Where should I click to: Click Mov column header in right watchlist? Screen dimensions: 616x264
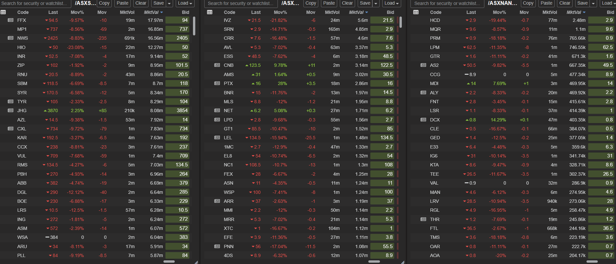(x=524, y=12)
